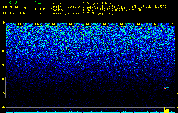This screenshot has height=113, width=178.
Task: Click the meteor count value 5
Action: (40, 13)
